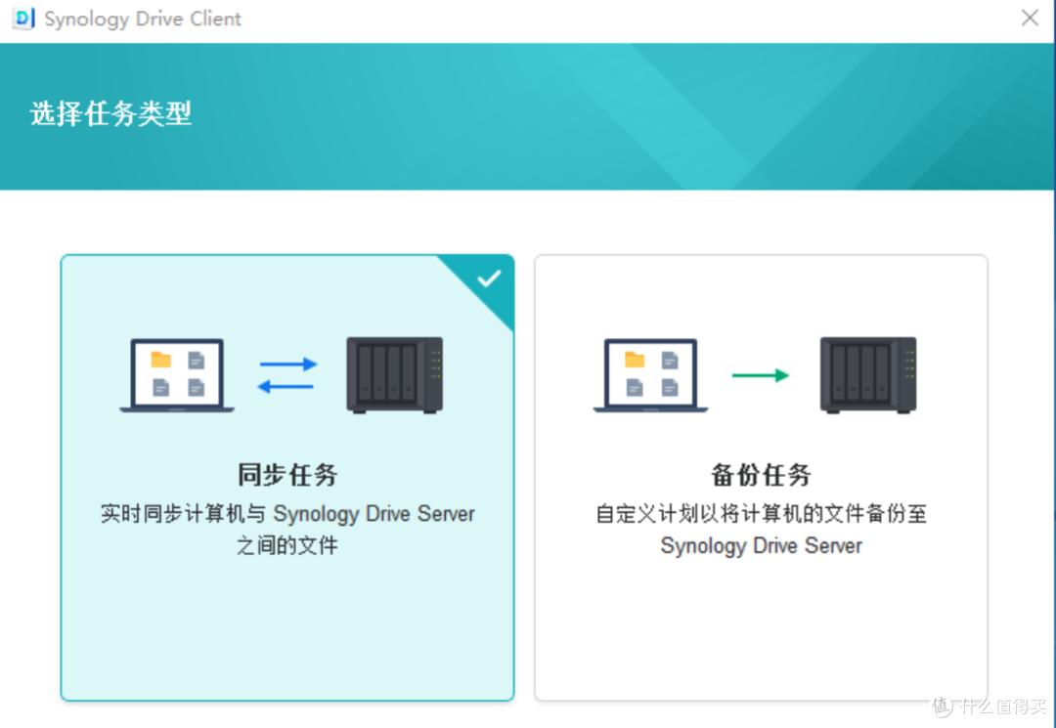Click the laptop icon in backup task card

650,375
